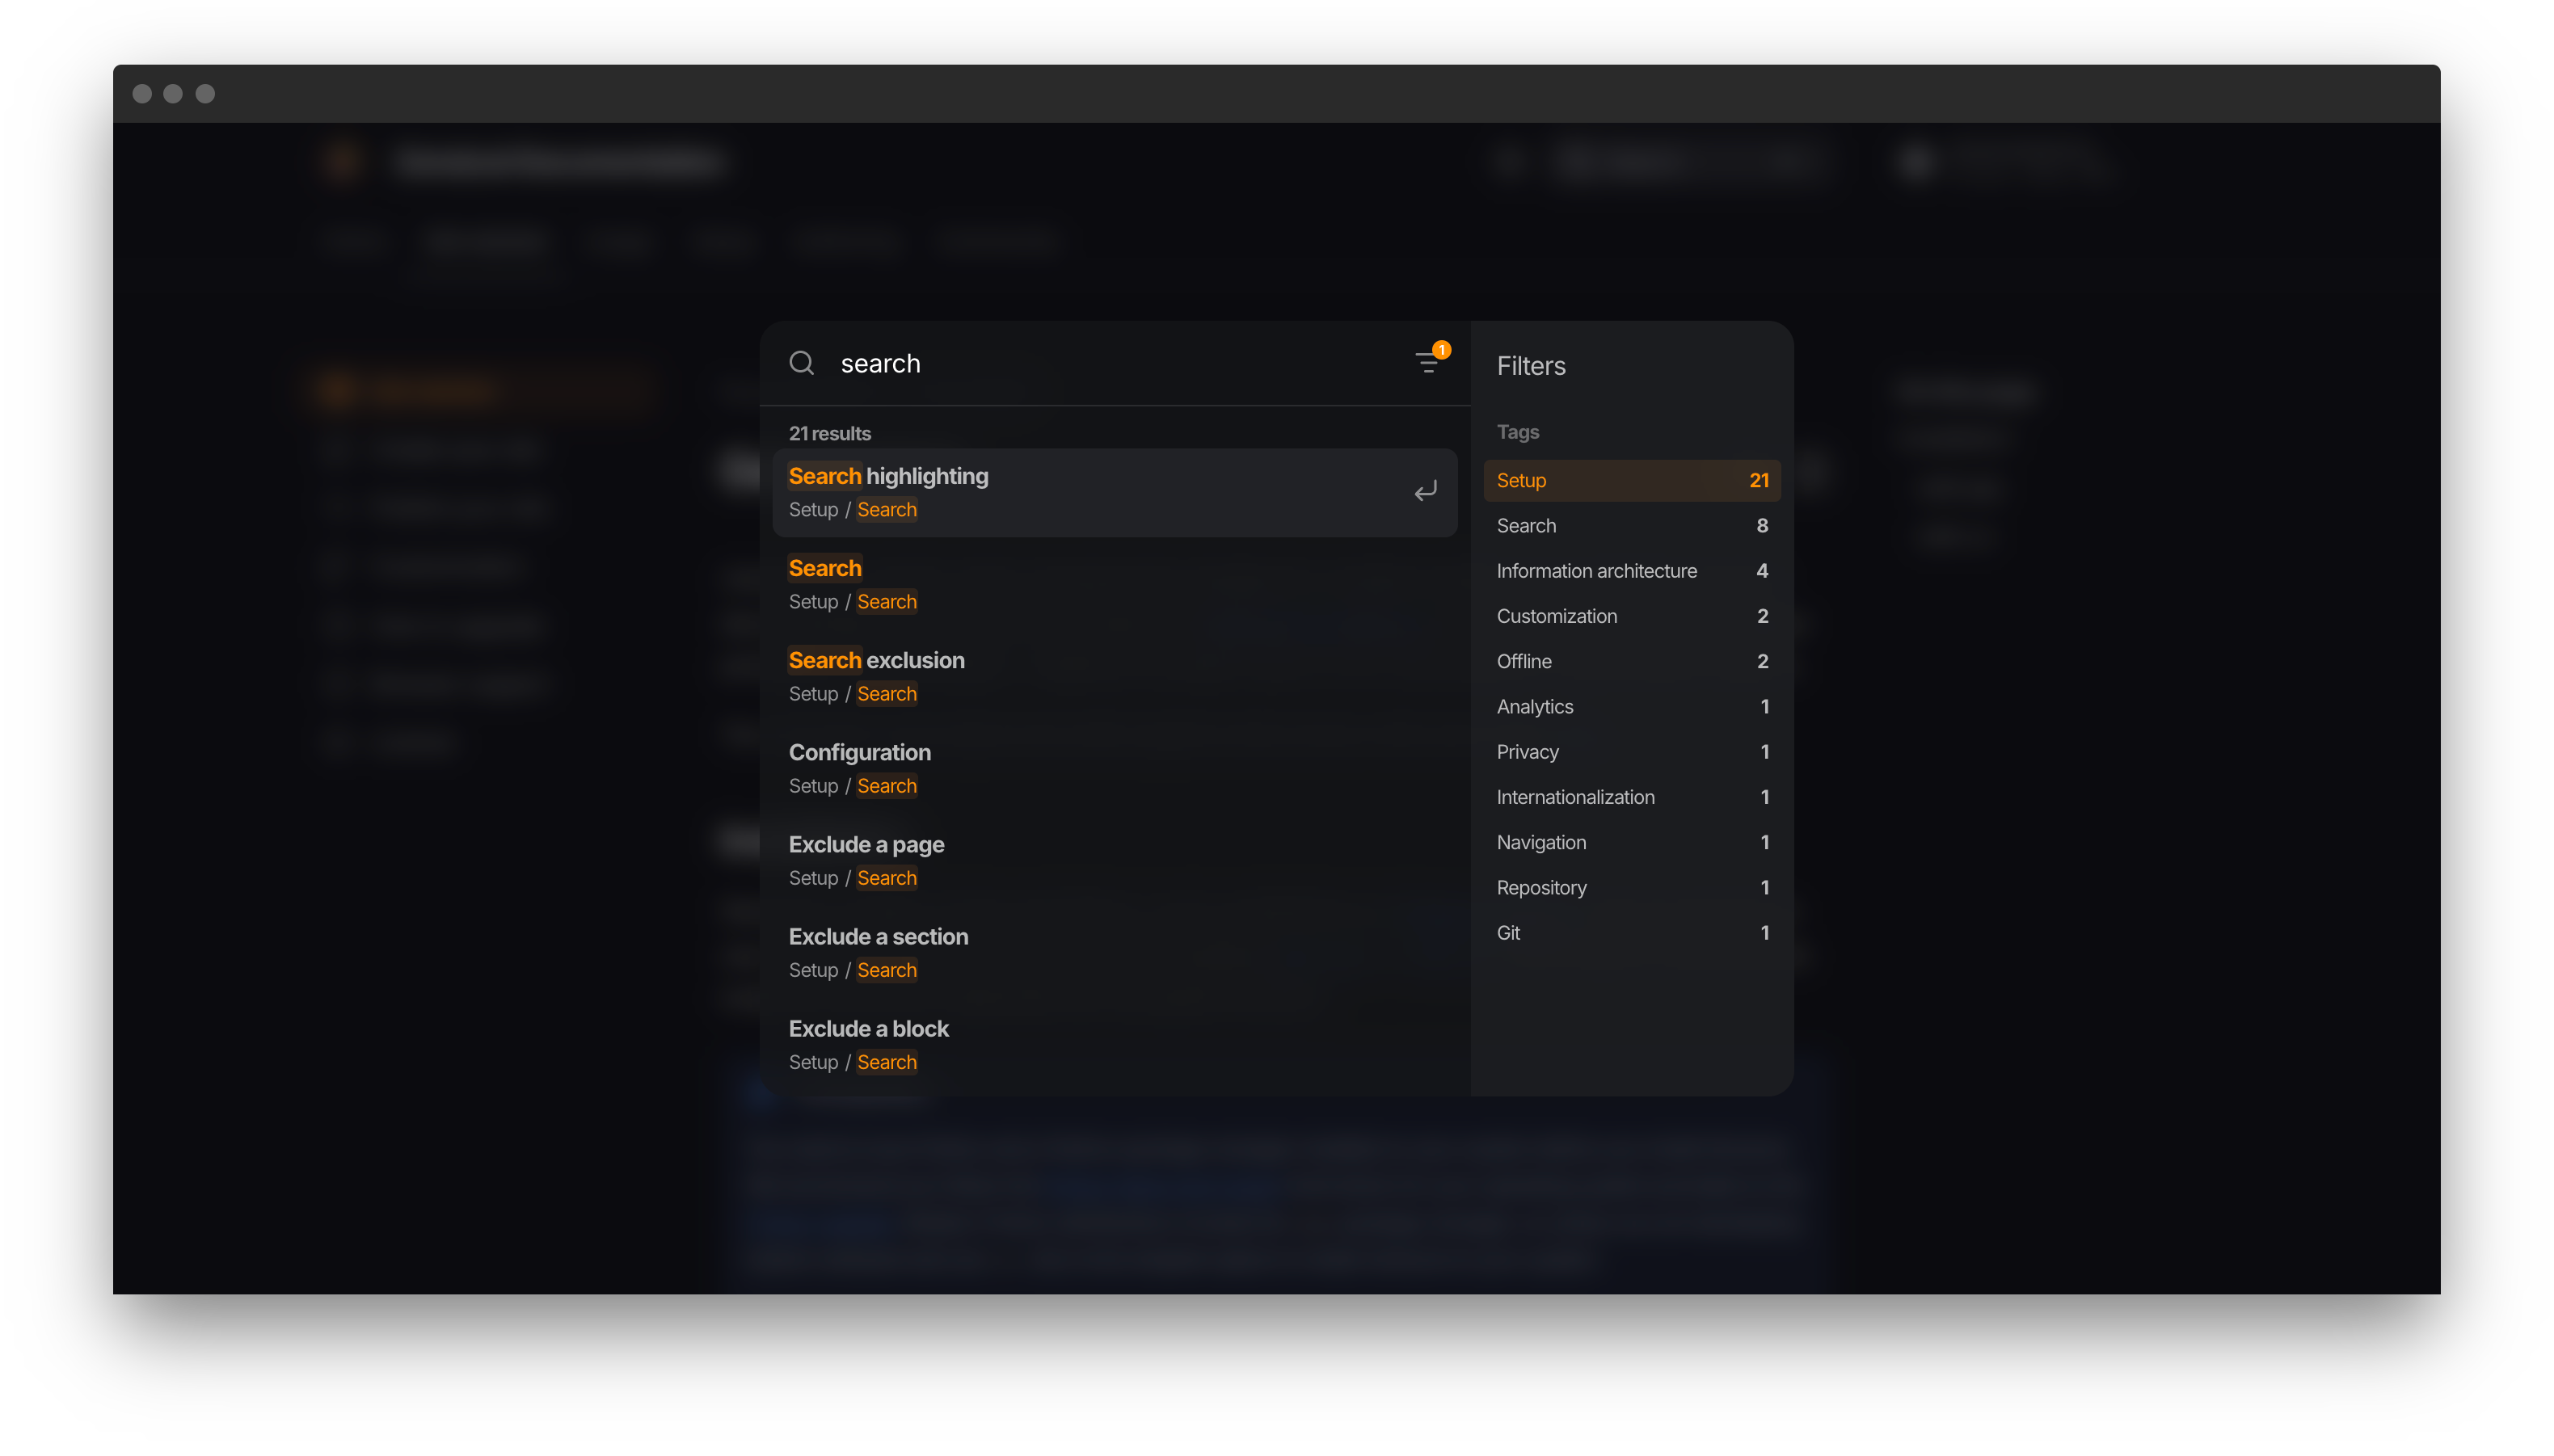Go to the Exclude a page result
The image size is (2554, 1456).
(1114, 860)
